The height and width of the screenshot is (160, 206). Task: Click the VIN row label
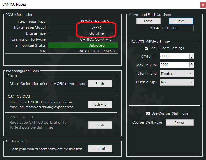click(x=43, y=51)
